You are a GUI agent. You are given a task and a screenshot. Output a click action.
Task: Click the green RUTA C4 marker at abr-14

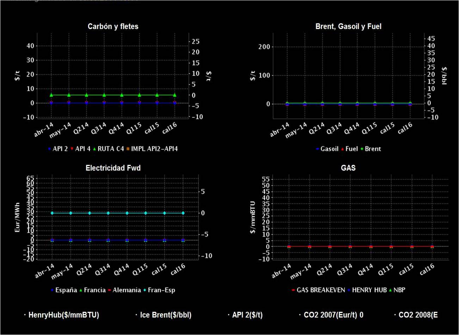click(x=51, y=95)
